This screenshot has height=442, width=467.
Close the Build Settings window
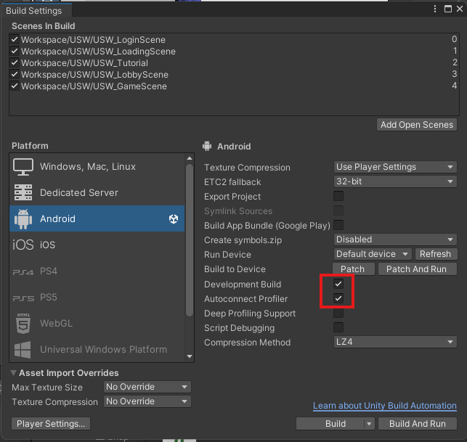[460, 9]
